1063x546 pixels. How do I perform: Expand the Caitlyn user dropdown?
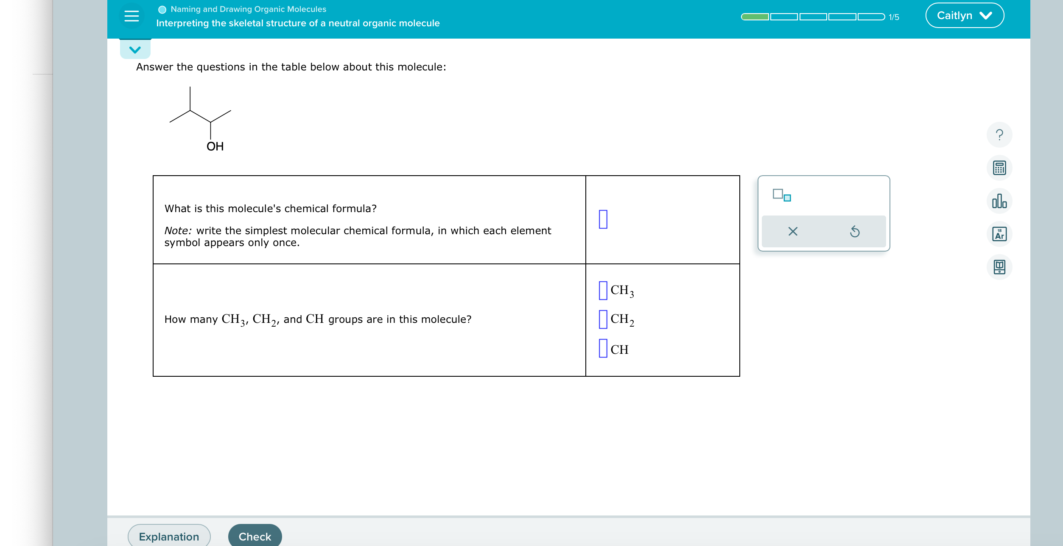tap(964, 16)
